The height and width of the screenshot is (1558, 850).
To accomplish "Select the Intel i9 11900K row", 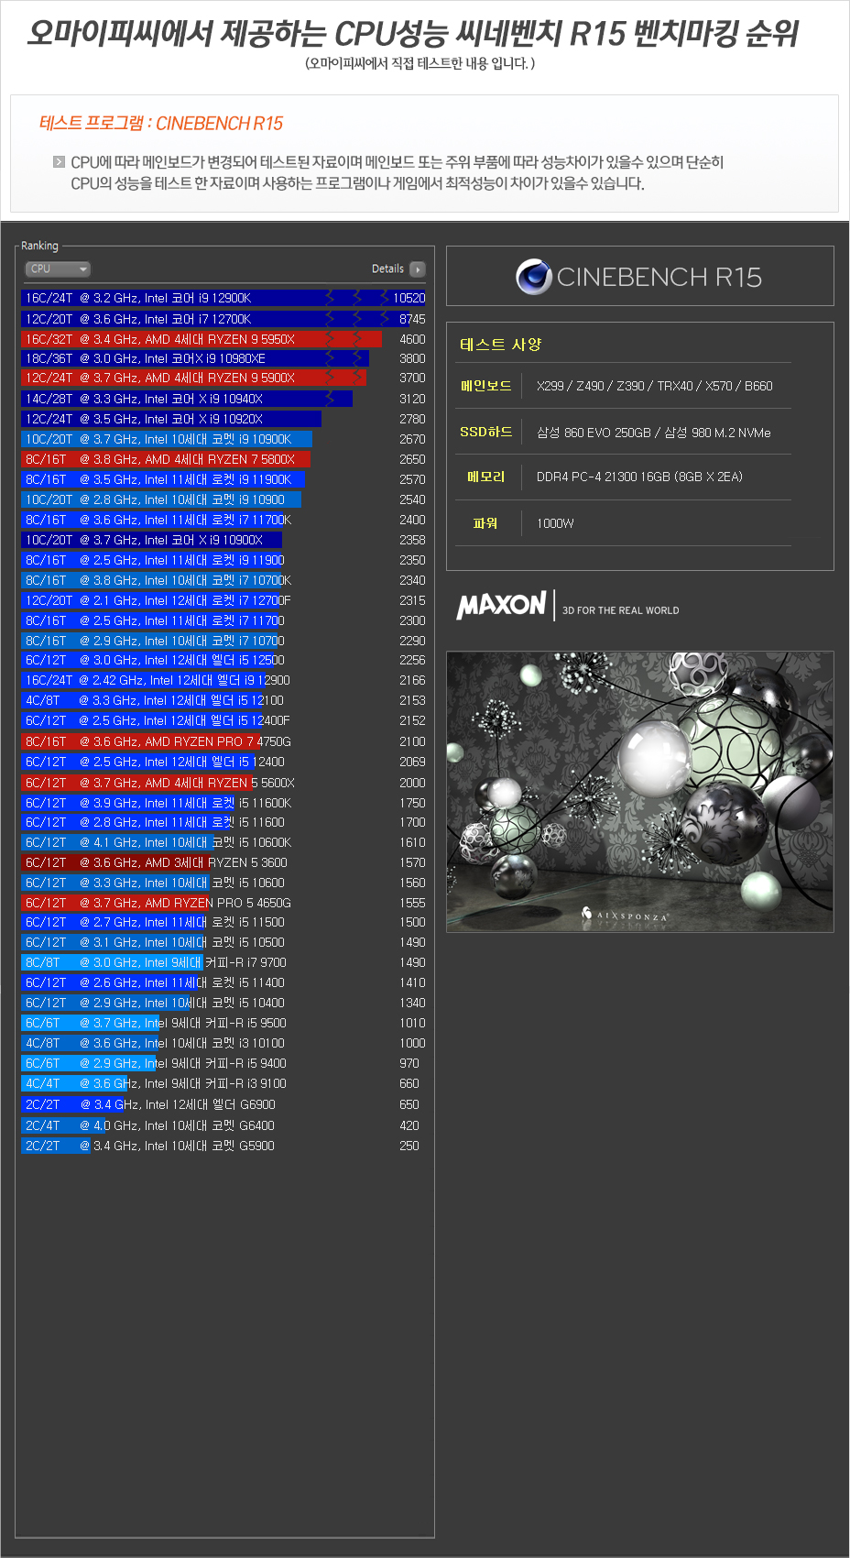I will [x=223, y=479].
